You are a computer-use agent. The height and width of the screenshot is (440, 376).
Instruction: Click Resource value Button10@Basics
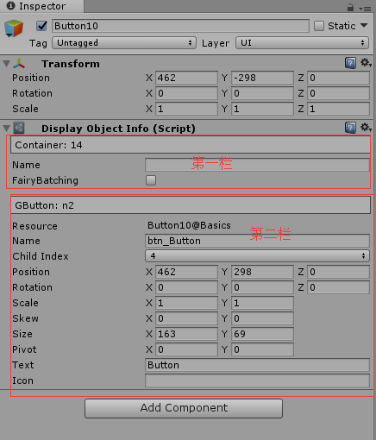coord(189,225)
